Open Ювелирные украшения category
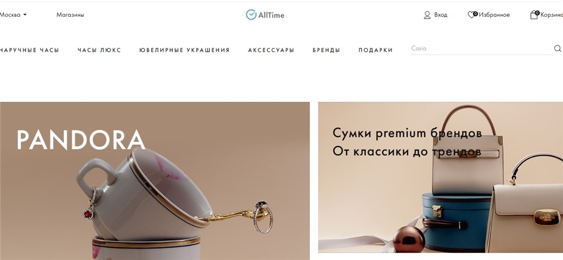The height and width of the screenshot is (260, 563). point(184,50)
